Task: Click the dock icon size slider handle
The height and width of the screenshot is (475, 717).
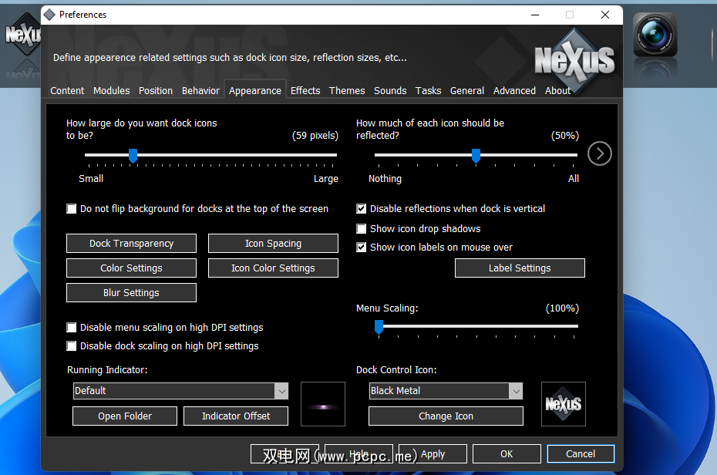Action: [x=133, y=156]
